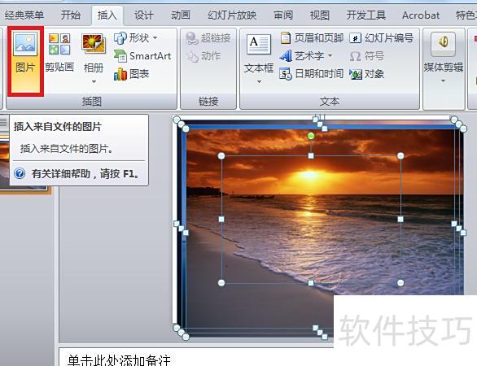Screen dimensions: 477x366
Task: Open 页眉和页脚 header and footer
Action: 312,38
